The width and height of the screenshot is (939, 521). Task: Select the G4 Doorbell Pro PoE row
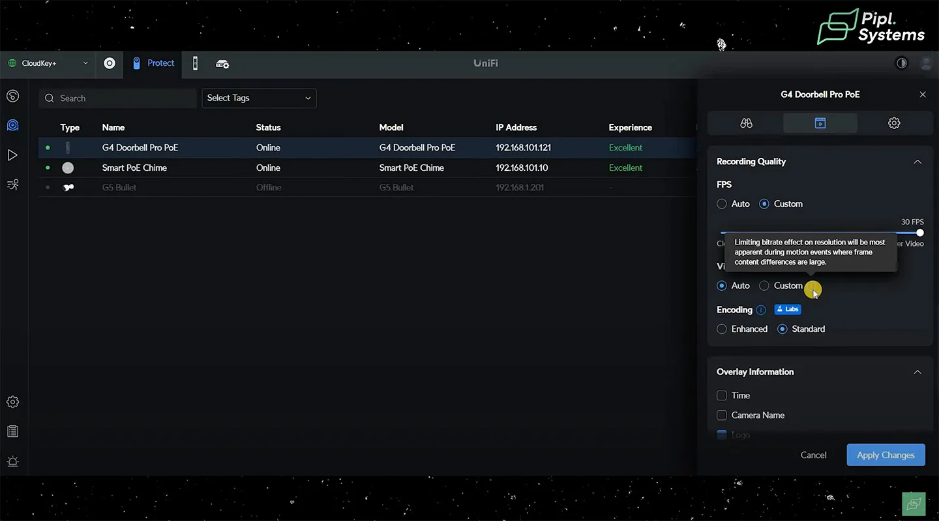[367, 148]
